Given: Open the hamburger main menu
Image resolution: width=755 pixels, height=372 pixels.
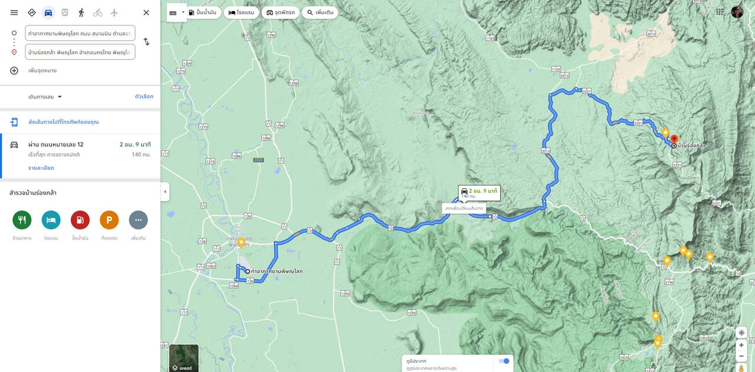Looking at the screenshot, I should coord(14,12).
